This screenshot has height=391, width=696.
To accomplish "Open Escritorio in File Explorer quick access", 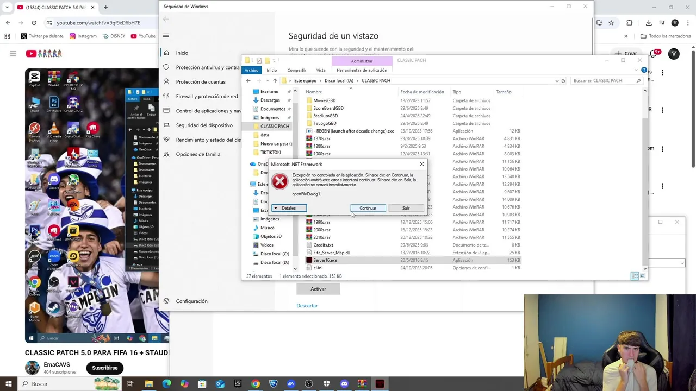I will (x=269, y=92).
